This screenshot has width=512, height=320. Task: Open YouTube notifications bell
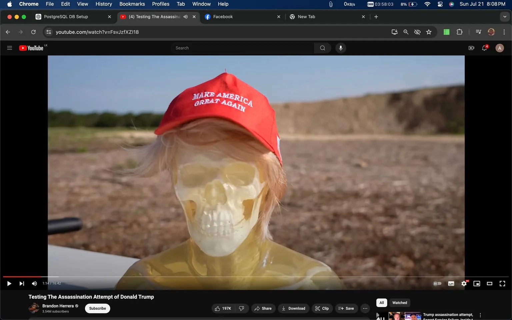point(484,48)
